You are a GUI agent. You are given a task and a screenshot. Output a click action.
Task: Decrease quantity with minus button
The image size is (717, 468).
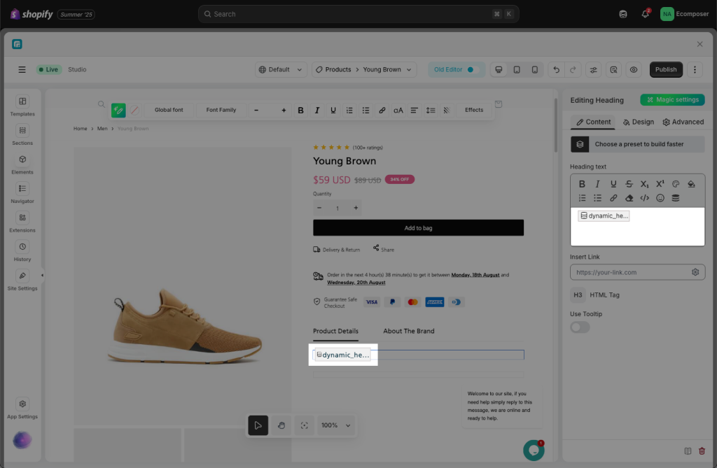319,208
